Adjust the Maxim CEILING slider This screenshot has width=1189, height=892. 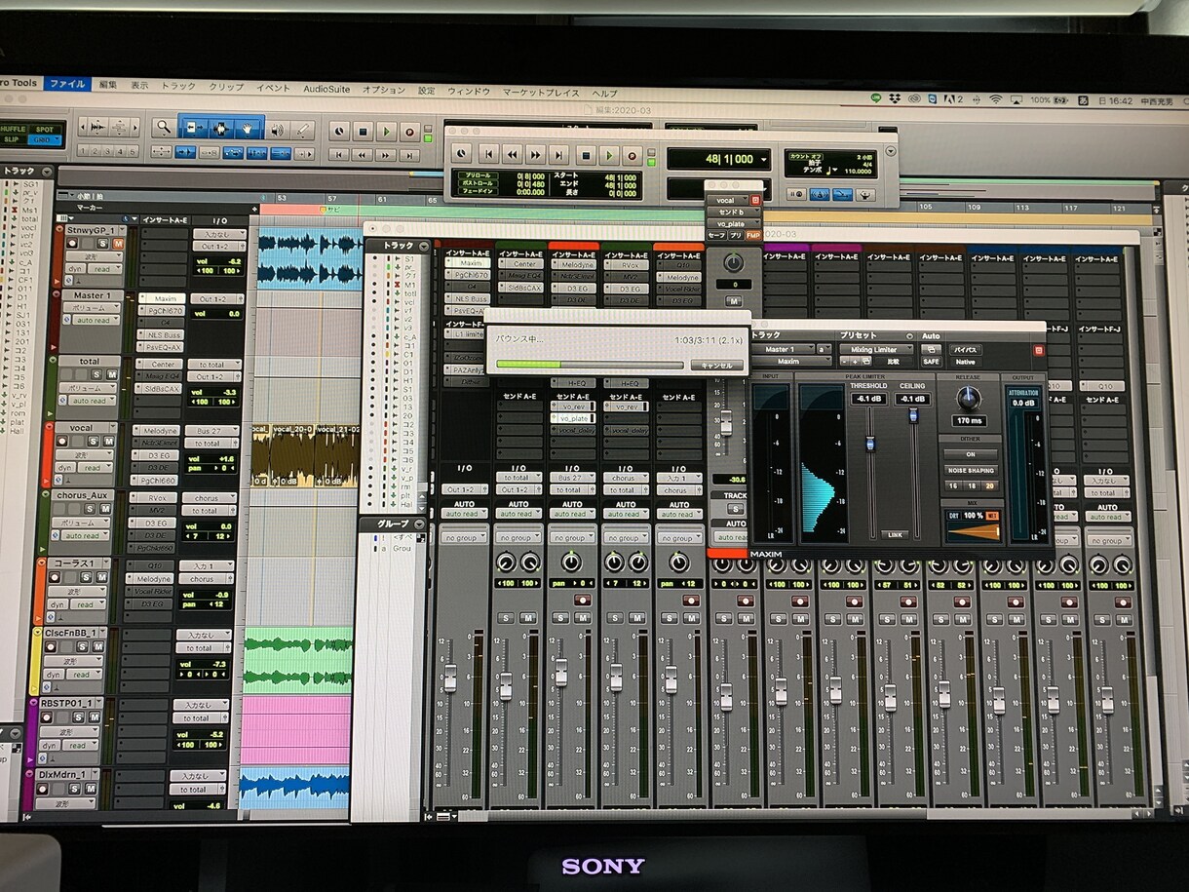coord(913,415)
